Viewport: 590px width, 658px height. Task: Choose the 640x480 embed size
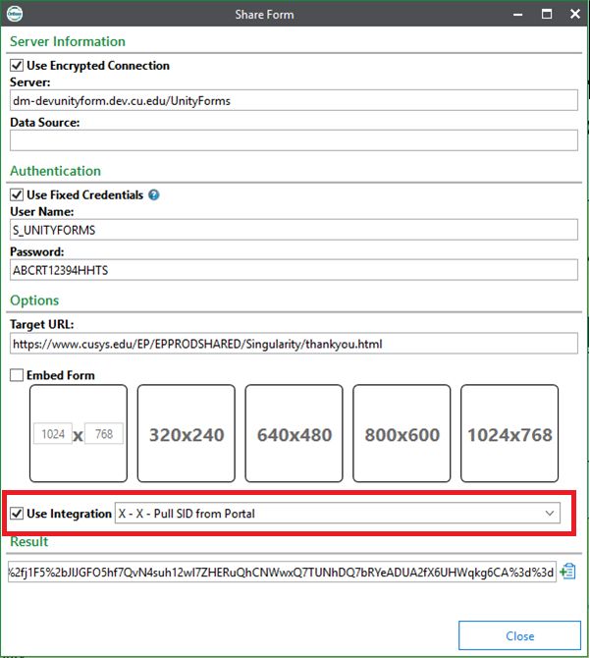(x=294, y=433)
